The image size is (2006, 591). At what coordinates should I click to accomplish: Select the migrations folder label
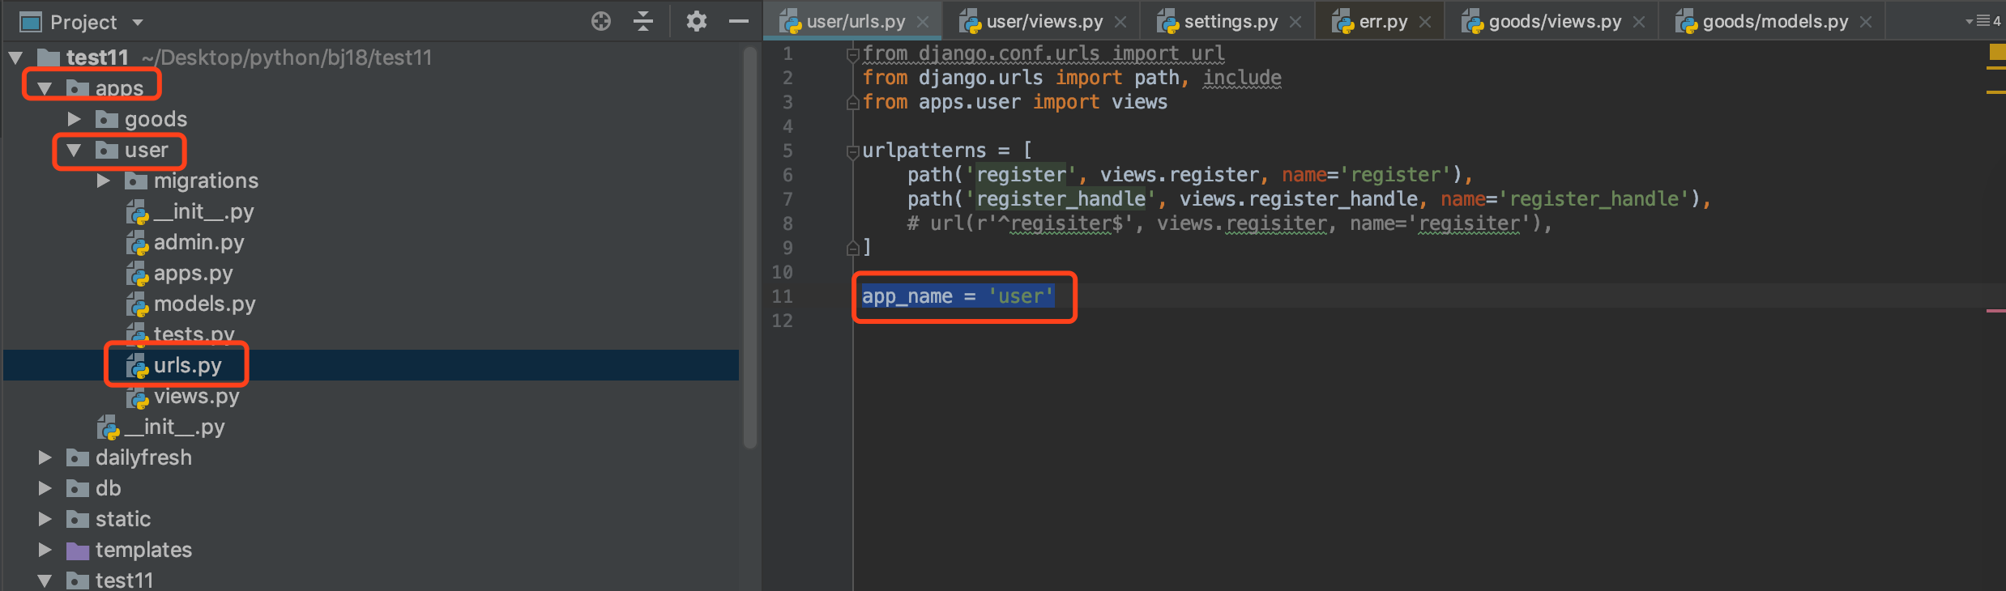point(206,181)
